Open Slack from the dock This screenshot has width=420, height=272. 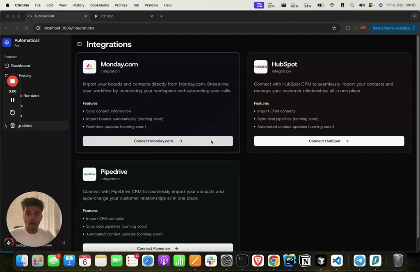click(211, 261)
